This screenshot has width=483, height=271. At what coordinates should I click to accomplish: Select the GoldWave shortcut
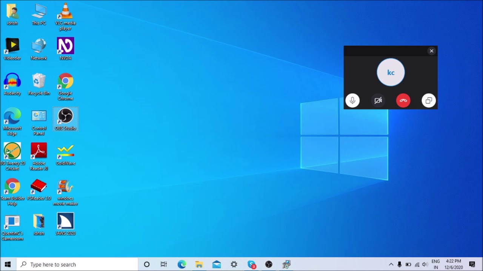[x=65, y=154]
